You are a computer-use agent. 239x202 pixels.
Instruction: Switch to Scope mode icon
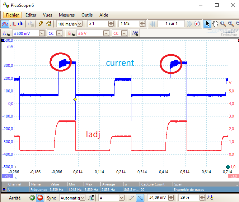click(x=5, y=24)
